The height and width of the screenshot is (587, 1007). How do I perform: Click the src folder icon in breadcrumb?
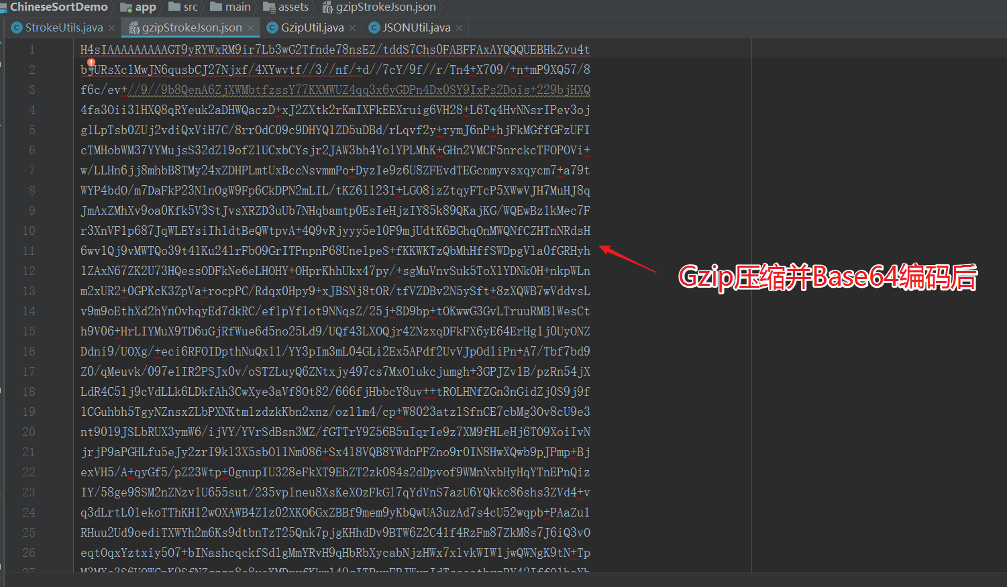coord(174,7)
